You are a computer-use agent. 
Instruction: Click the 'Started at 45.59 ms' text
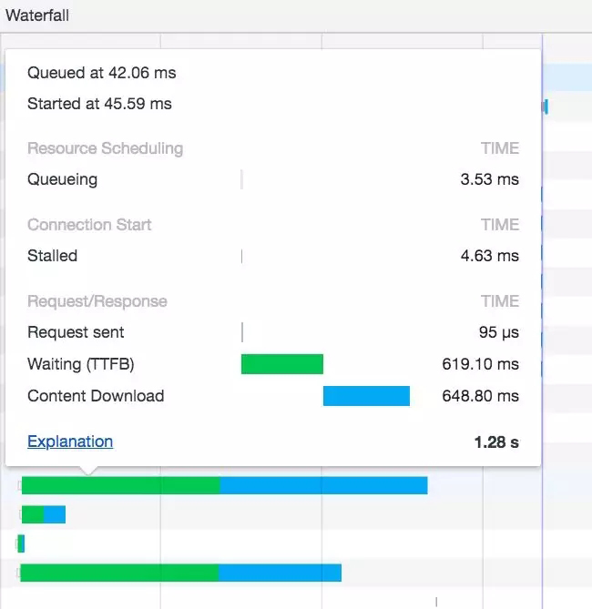(99, 104)
